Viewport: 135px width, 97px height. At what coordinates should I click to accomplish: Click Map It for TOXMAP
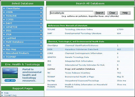(120, 77)
